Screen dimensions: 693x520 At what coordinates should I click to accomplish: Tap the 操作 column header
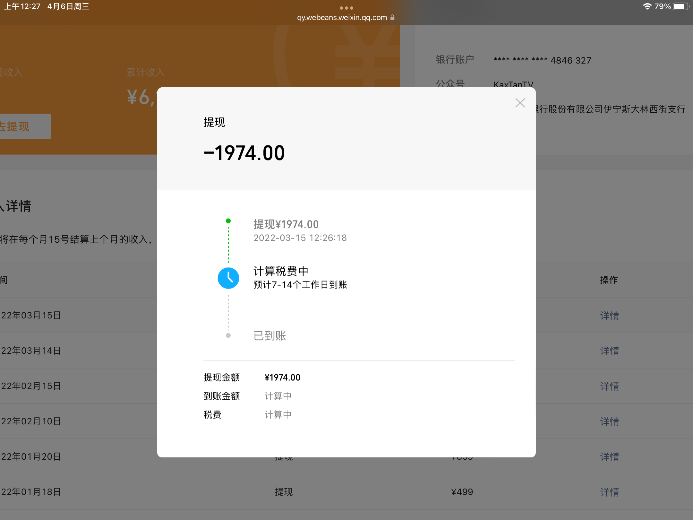[609, 280]
